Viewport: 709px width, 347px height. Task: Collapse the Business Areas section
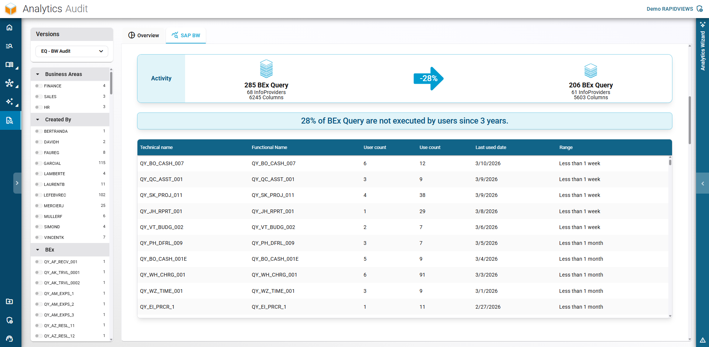(x=38, y=74)
